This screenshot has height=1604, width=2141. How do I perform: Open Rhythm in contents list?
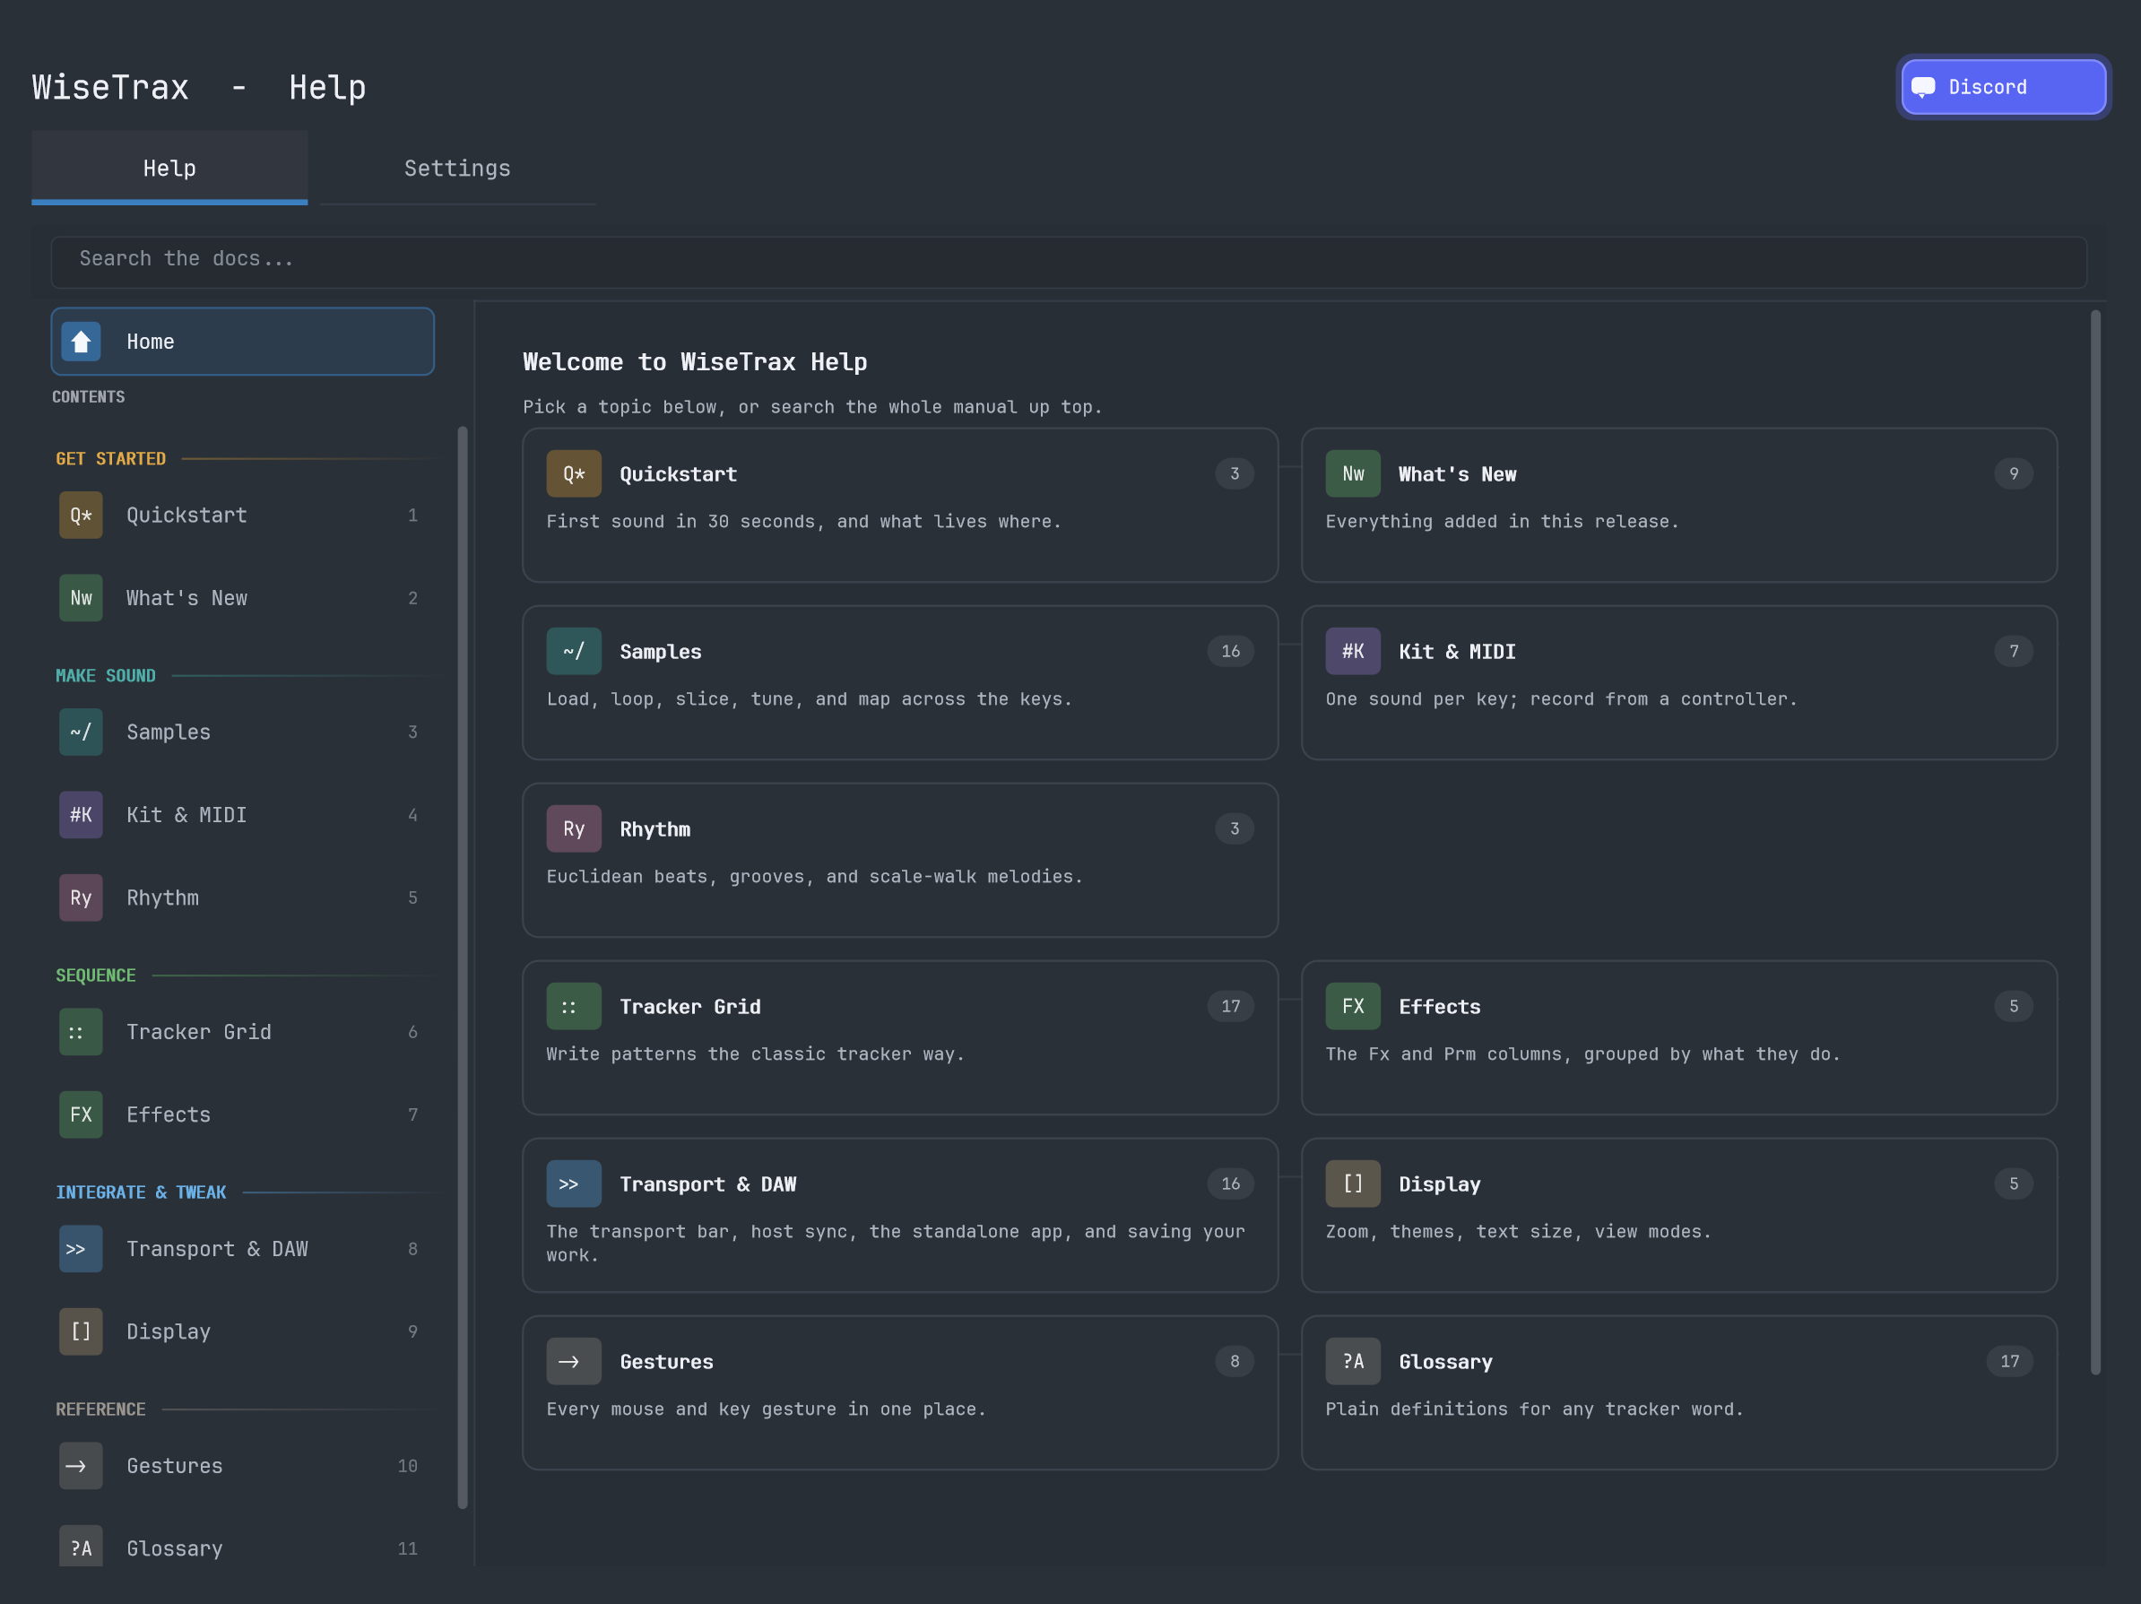(x=242, y=897)
